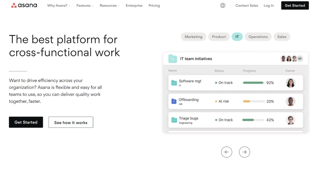Click See how it works button

[x=71, y=122]
